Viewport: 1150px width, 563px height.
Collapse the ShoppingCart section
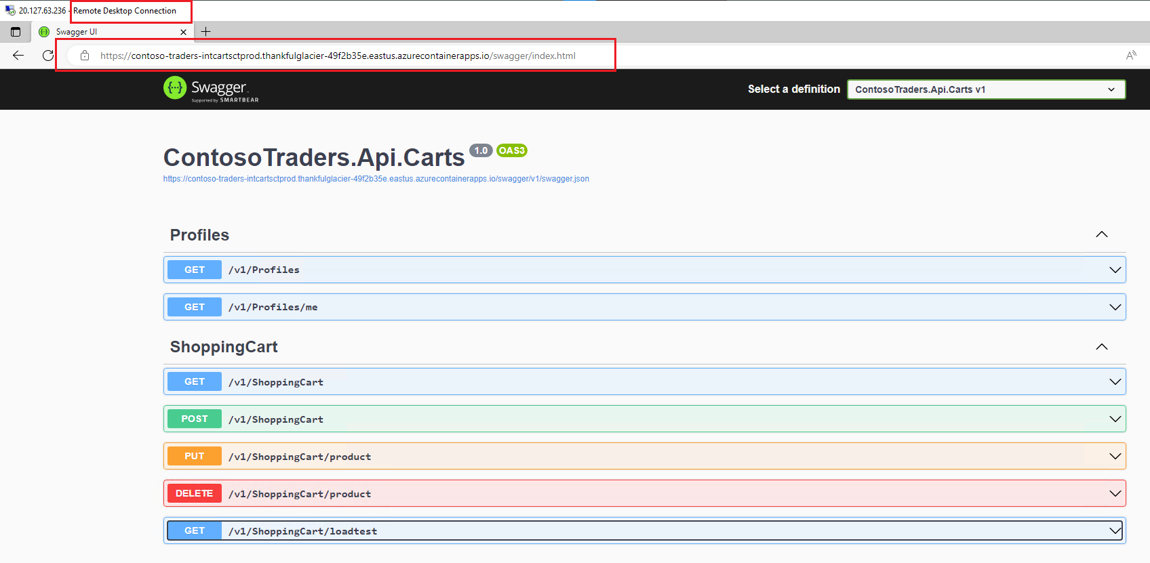(x=1102, y=346)
